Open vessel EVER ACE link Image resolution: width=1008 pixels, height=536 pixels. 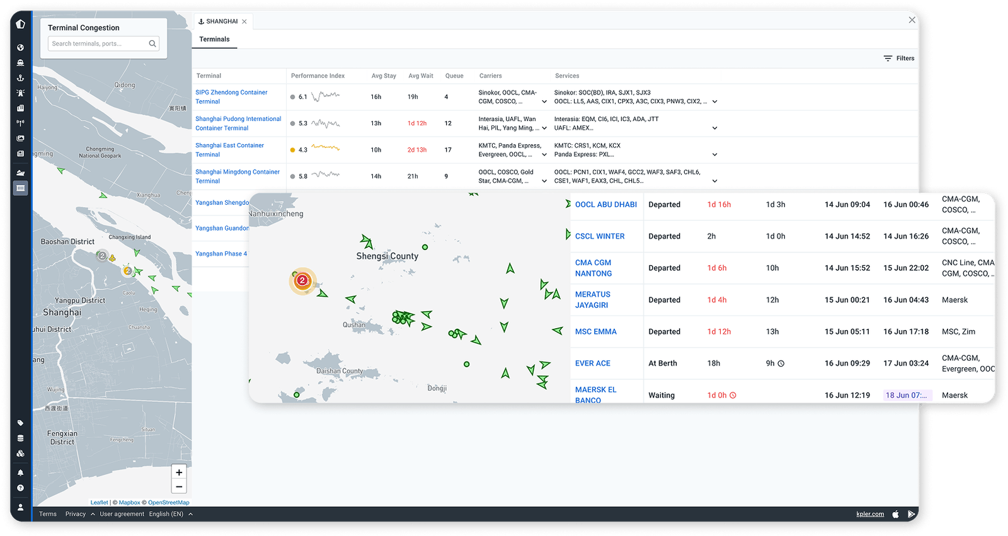(x=593, y=363)
